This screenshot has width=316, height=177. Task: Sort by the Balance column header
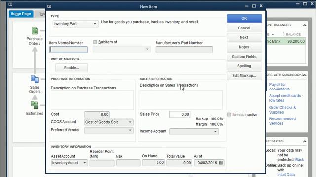[x=293, y=34]
